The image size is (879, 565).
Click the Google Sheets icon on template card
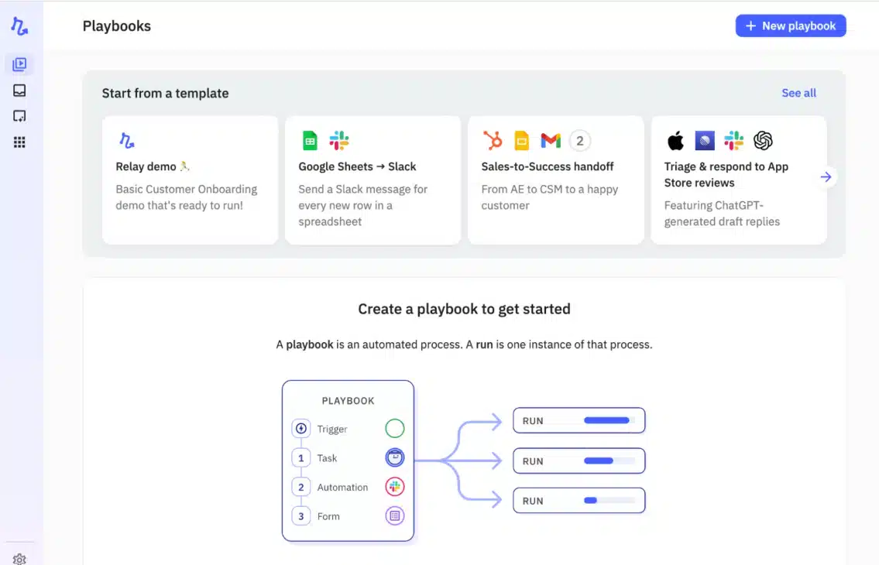coord(310,140)
